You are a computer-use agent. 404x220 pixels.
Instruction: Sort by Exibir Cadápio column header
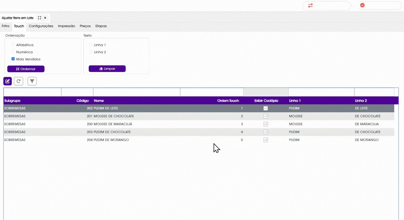266,101
